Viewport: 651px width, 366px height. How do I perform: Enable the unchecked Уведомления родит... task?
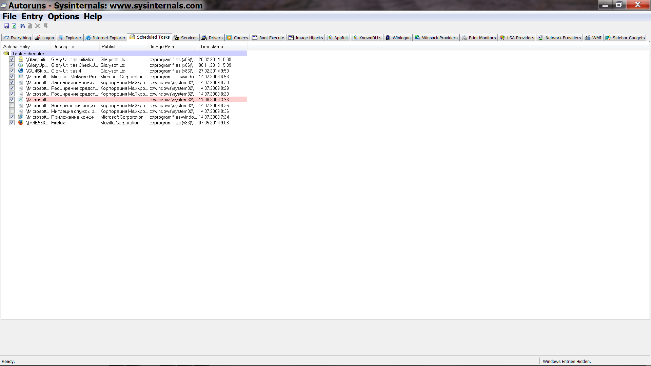point(12,105)
